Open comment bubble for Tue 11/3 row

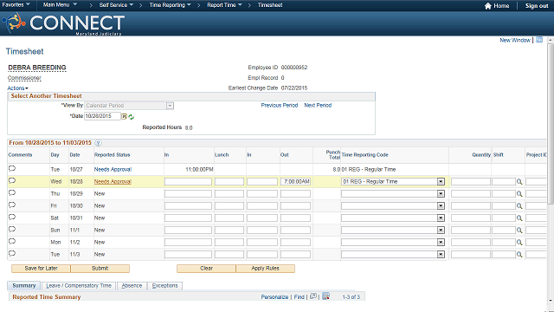pos(12,253)
